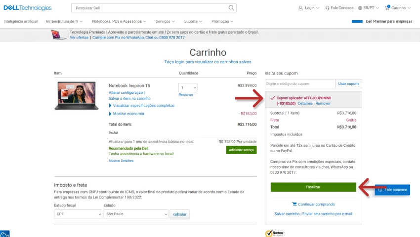Click the Adicionar serviço button
This screenshot has width=420, height=237.
coord(241,150)
